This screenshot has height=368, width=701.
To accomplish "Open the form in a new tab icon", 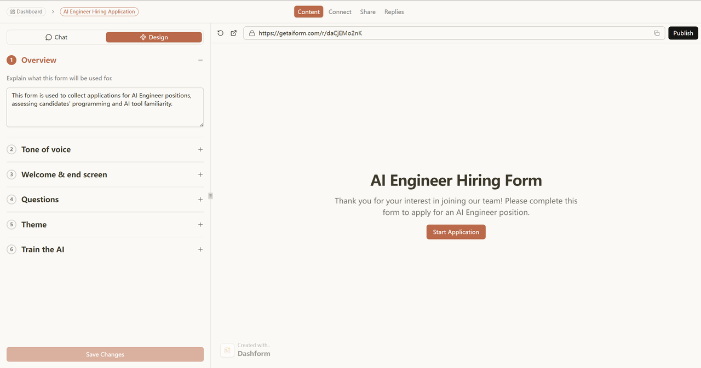I will 234,33.
